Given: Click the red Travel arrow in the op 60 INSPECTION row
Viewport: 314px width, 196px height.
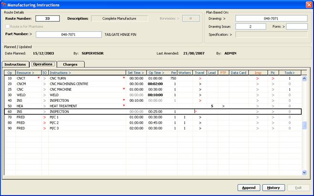Looking at the screenshot, I should pyautogui.click(x=196, y=112).
